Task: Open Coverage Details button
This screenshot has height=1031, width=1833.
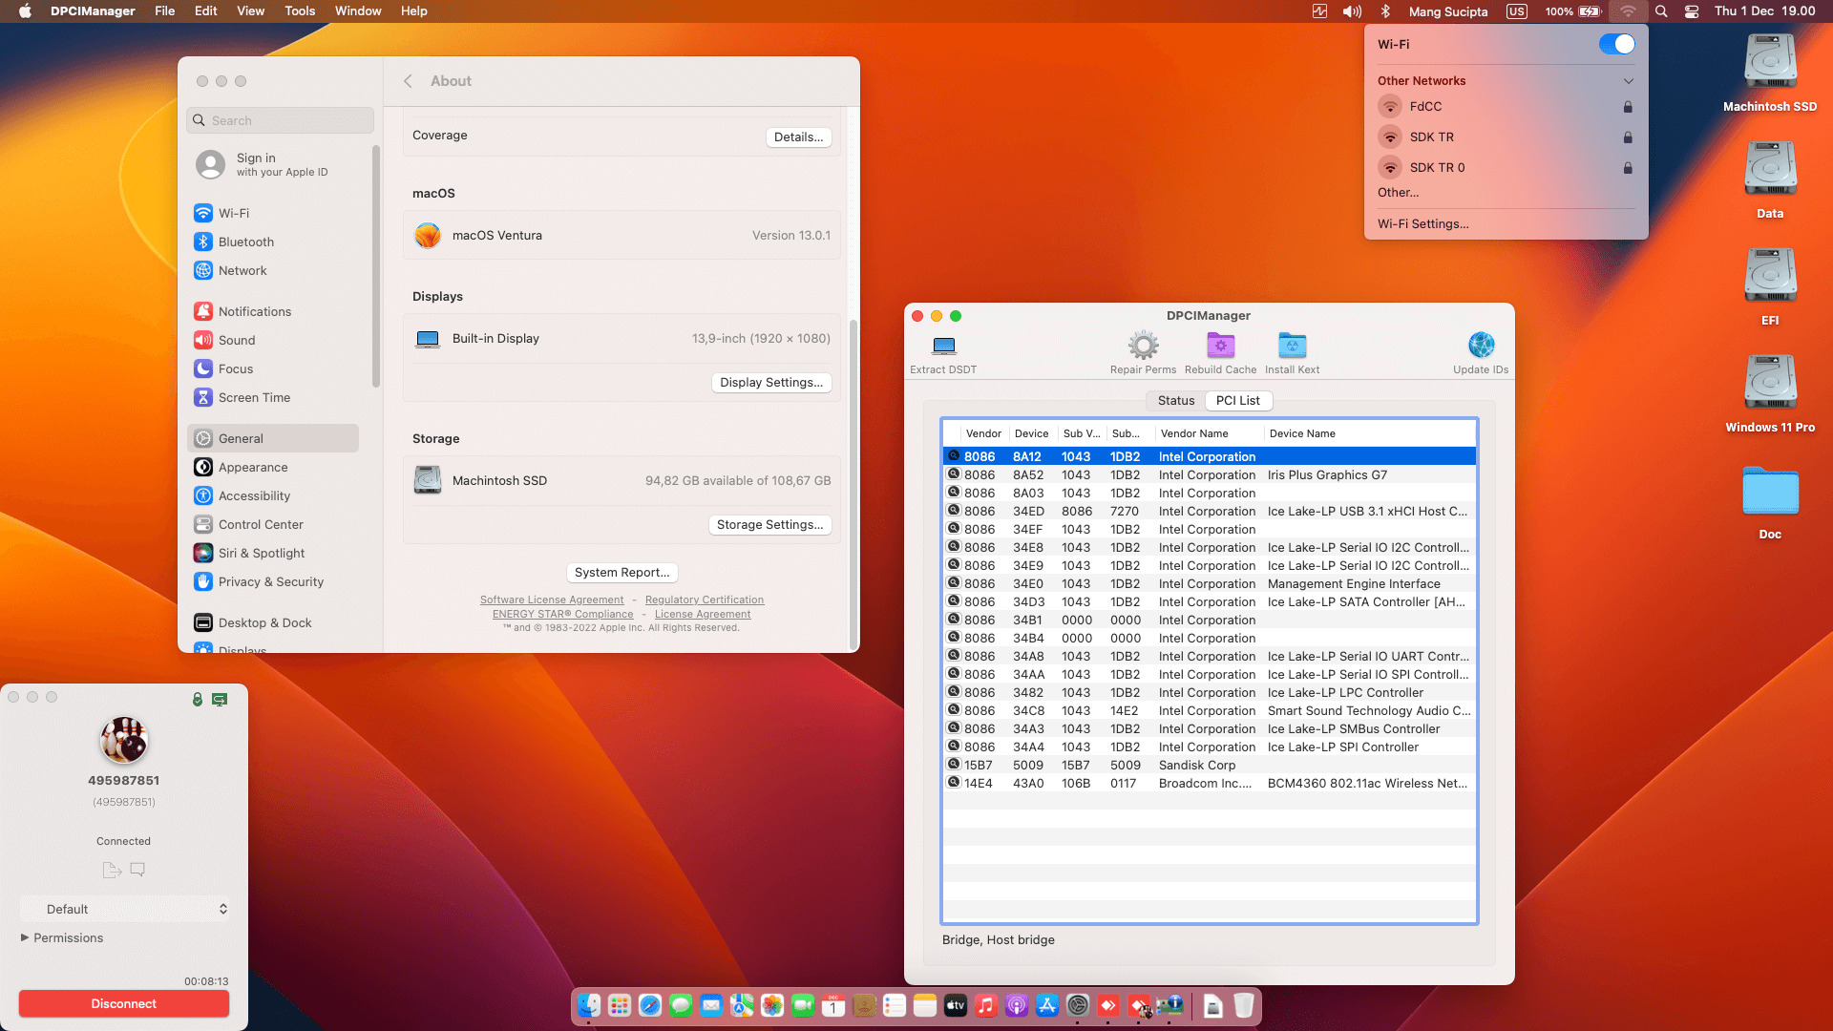Action: [798, 137]
